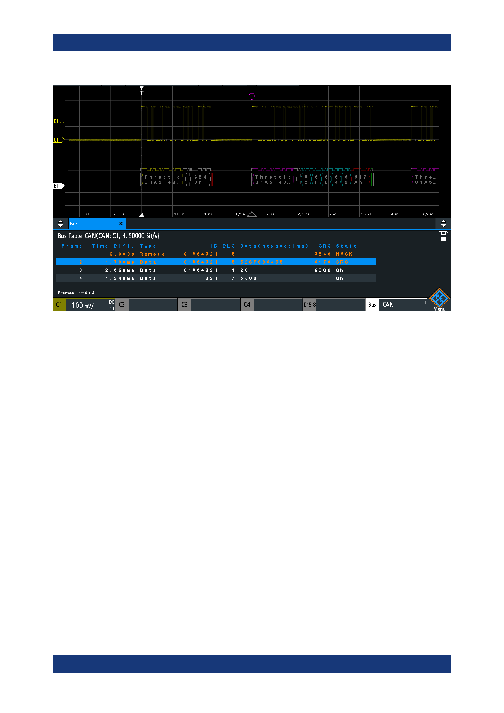Select frame 1 Remote row
This screenshot has height=713, width=504.
pyautogui.click(x=216, y=254)
